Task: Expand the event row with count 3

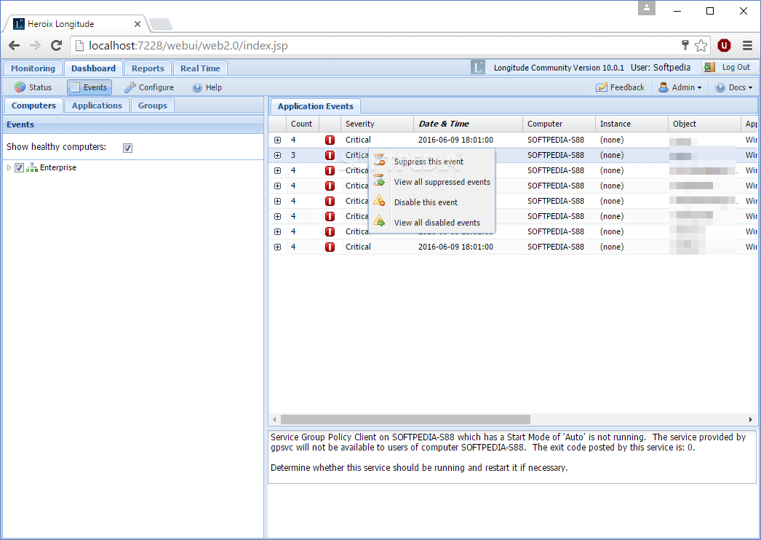Action: point(278,156)
